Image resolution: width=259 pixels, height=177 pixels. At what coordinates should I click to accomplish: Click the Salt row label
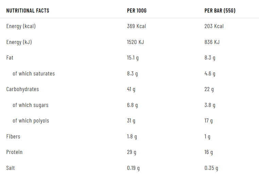click(11, 168)
